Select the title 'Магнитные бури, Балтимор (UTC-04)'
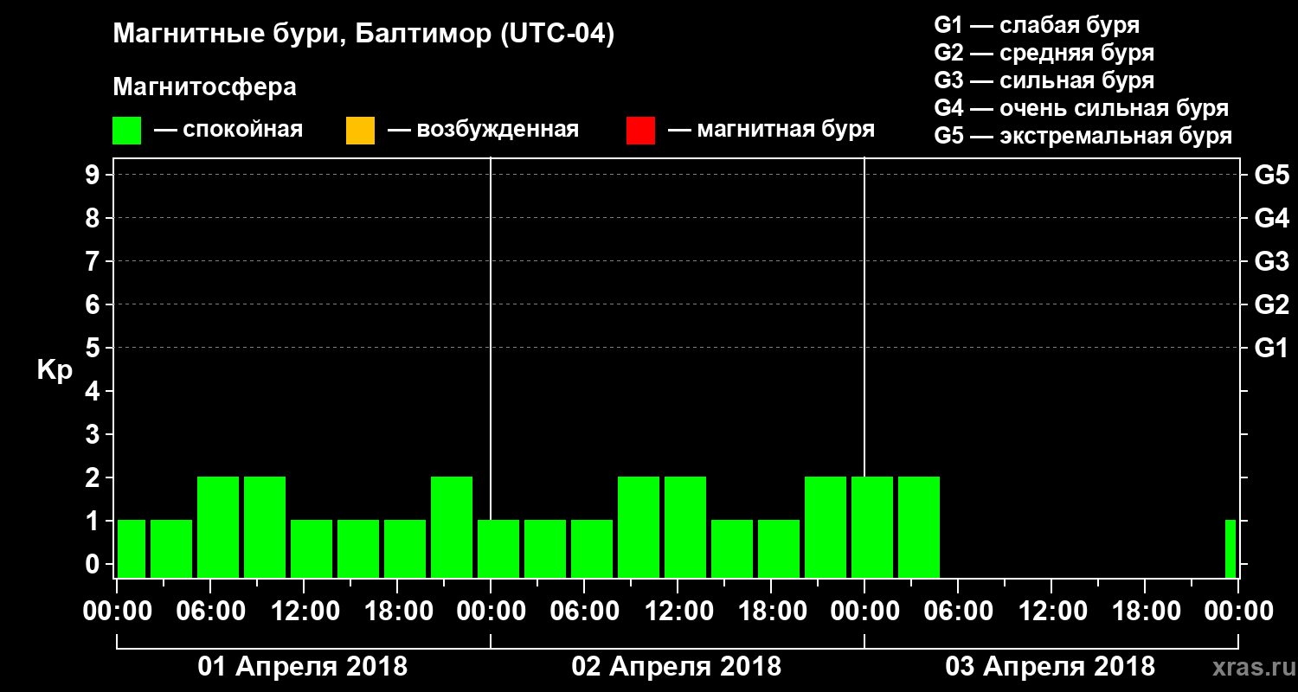Viewport: 1298px width, 692px height. pos(363,35)
